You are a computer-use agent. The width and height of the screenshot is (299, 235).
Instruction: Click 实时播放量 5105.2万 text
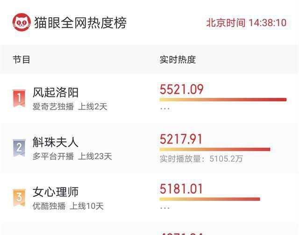[201, 159]
